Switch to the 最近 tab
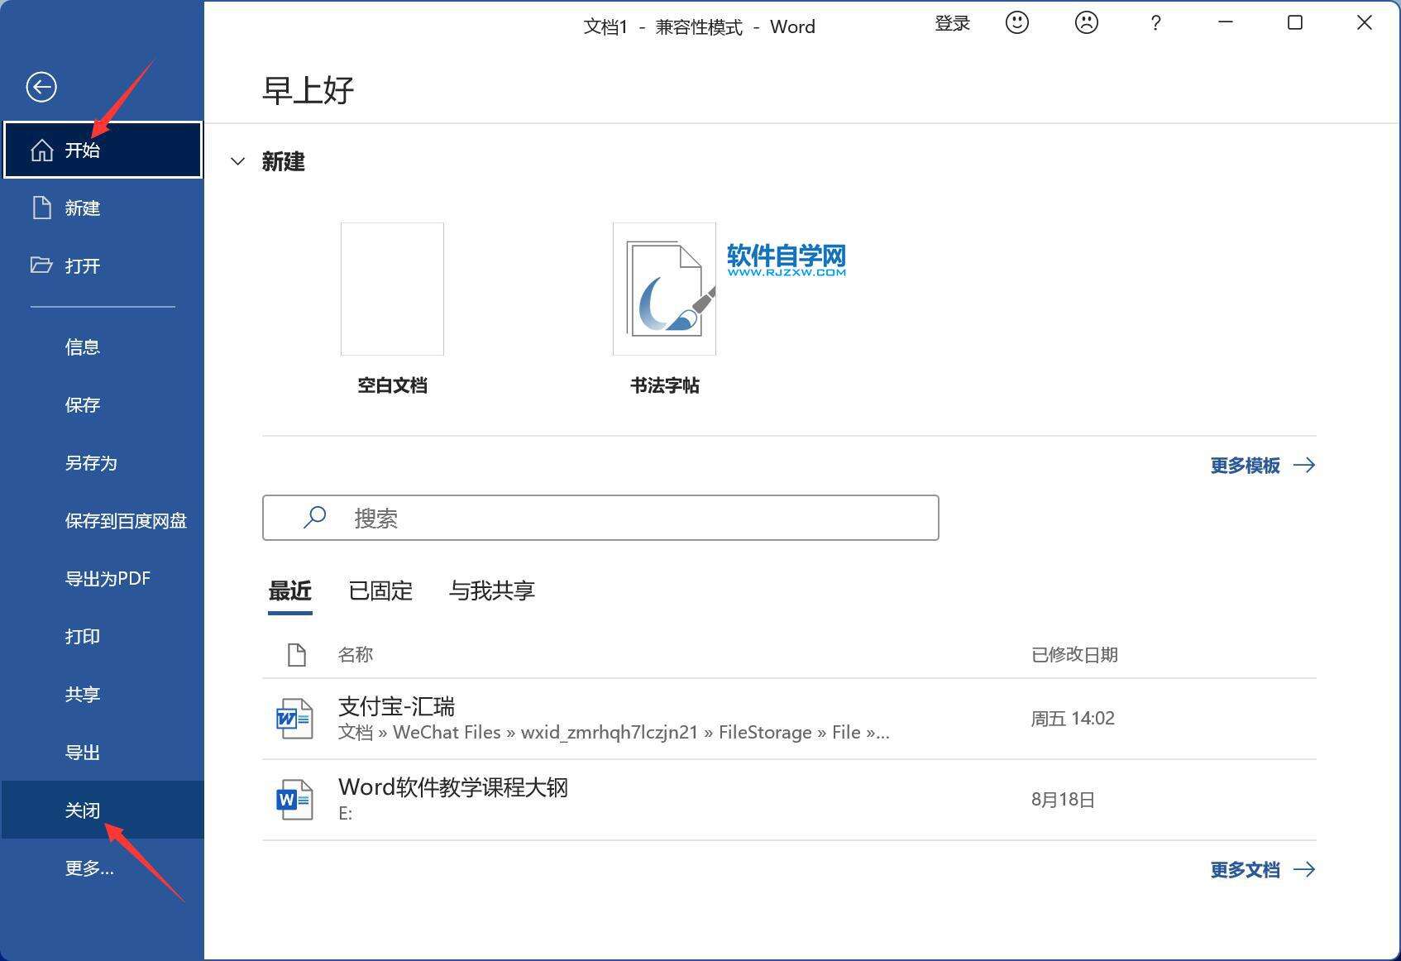The width and height of the screenshot is (1401, 961). click(290, 591)
